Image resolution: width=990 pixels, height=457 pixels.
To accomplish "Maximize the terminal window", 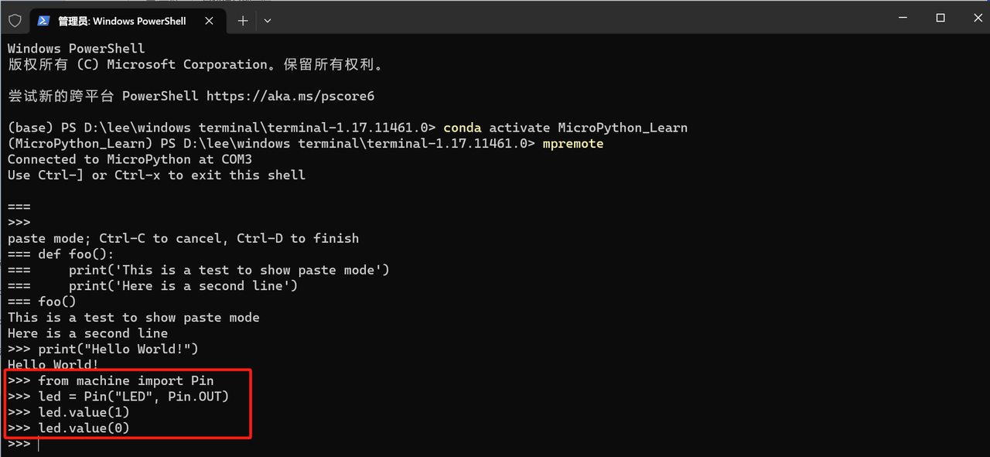I will point(940,17).
